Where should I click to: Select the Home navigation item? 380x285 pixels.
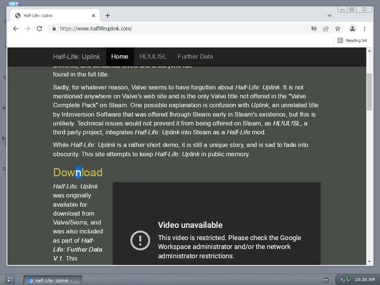point(120,56)
